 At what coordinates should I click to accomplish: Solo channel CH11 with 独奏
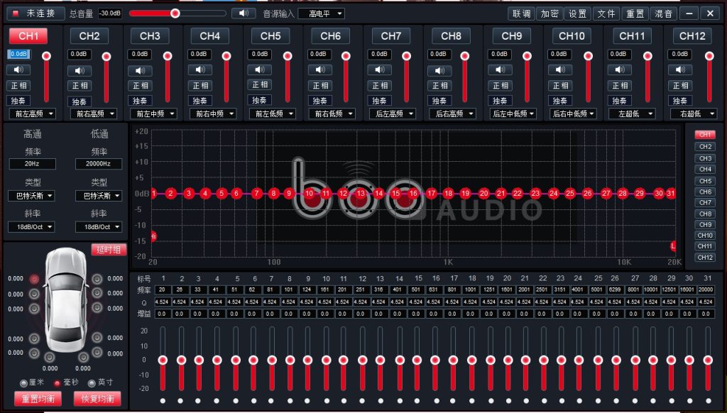point(619,101)
